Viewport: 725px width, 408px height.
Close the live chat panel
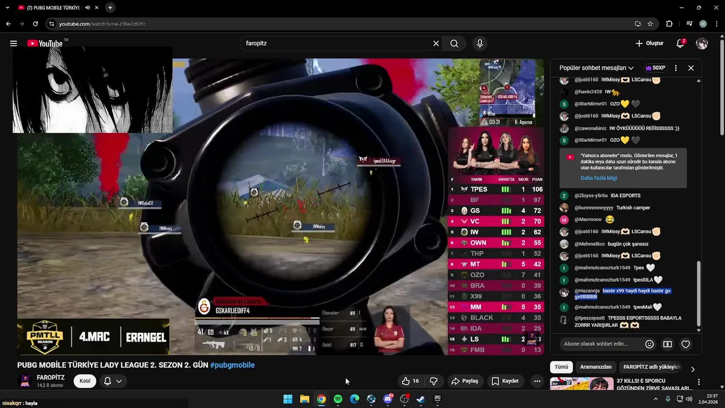[691, 68]
